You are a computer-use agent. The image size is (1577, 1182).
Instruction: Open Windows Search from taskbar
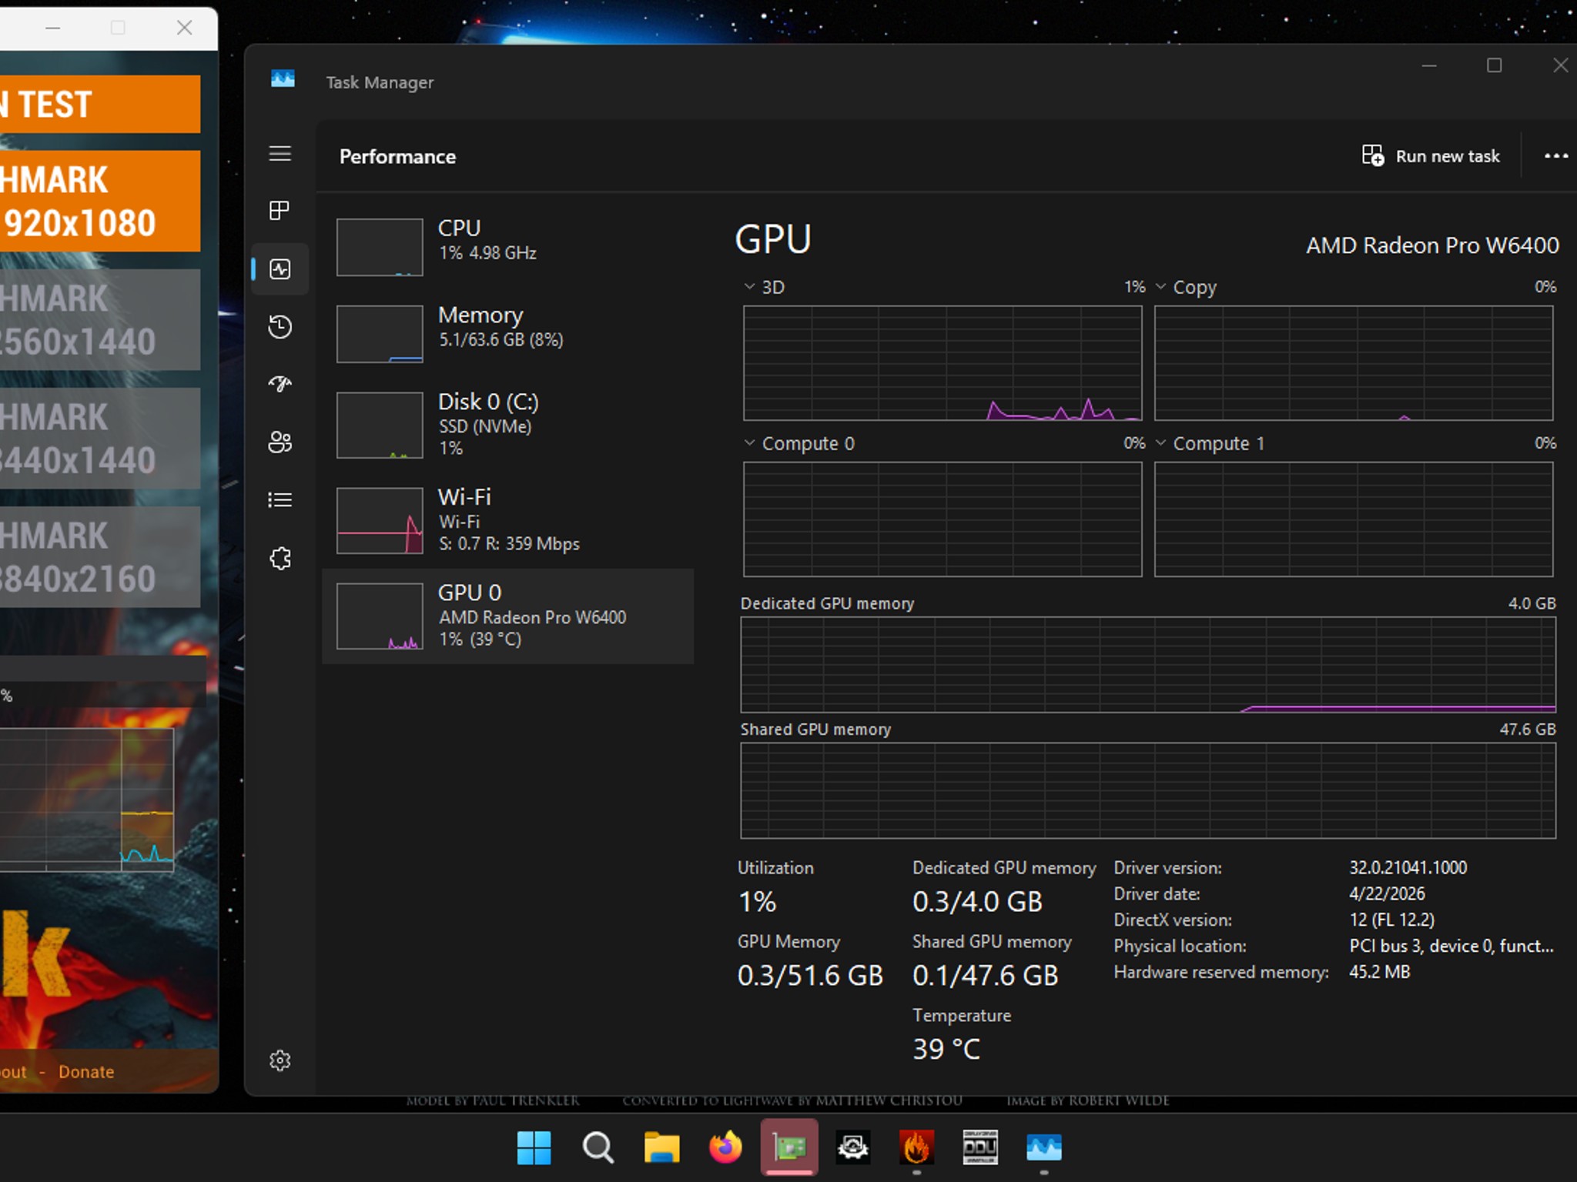pos(598,1148)
